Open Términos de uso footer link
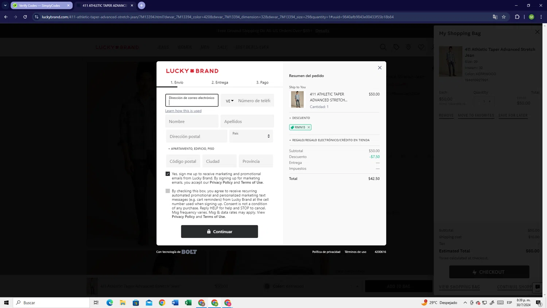 (355, 252)
